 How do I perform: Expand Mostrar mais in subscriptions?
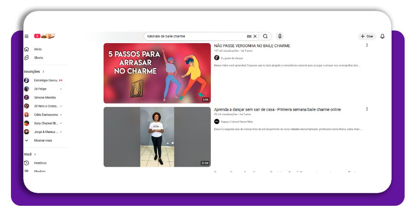click(x=43, y=140)
